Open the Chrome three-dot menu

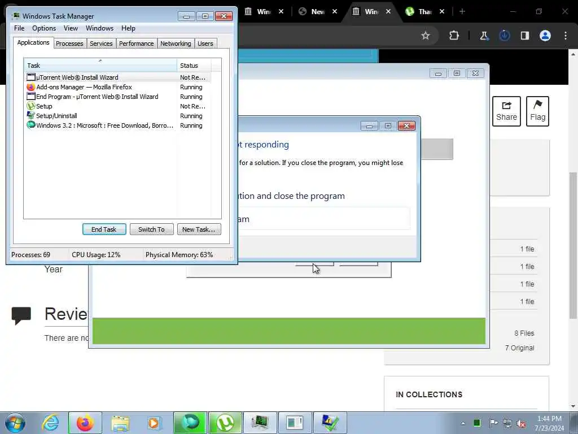point(566,36)
